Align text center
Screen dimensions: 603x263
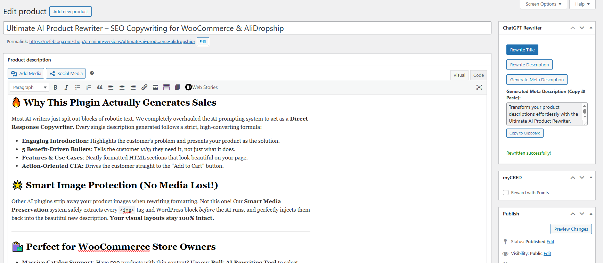point(122,88)
